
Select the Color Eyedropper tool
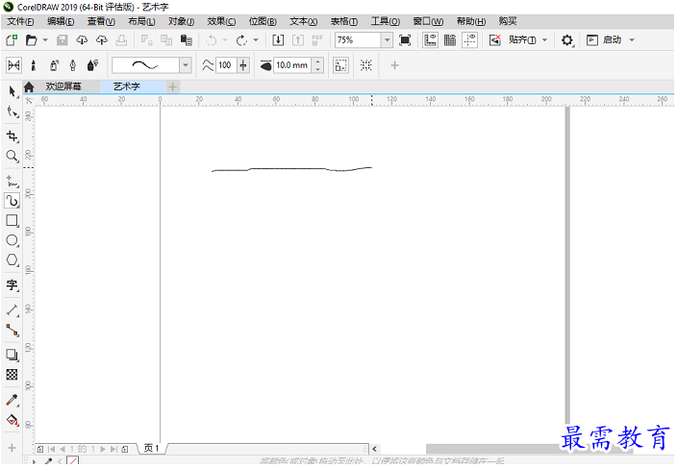[x=13, y=400]
